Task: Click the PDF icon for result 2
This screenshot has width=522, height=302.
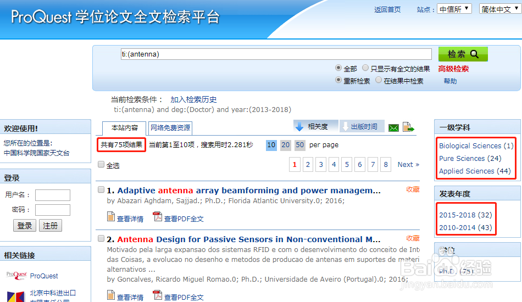Action: pos(157,295)
